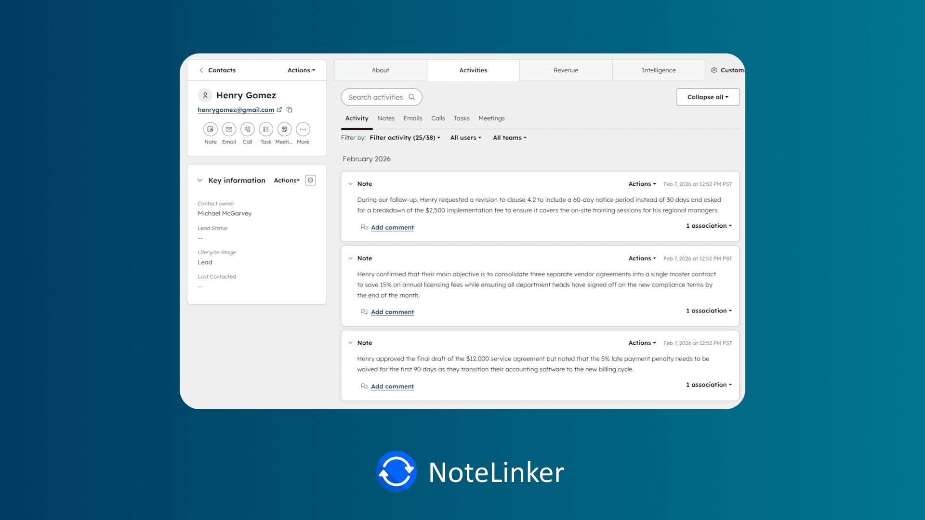The width and height of the screenshot is (925, 520).
Task: Select the Note creation icon
Action: [x=210, y=129]
